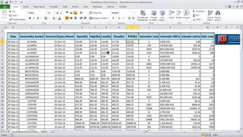This screenshot has width=243, height=137.
Task: Decrease Decimal places
Action: coord(133,18)
